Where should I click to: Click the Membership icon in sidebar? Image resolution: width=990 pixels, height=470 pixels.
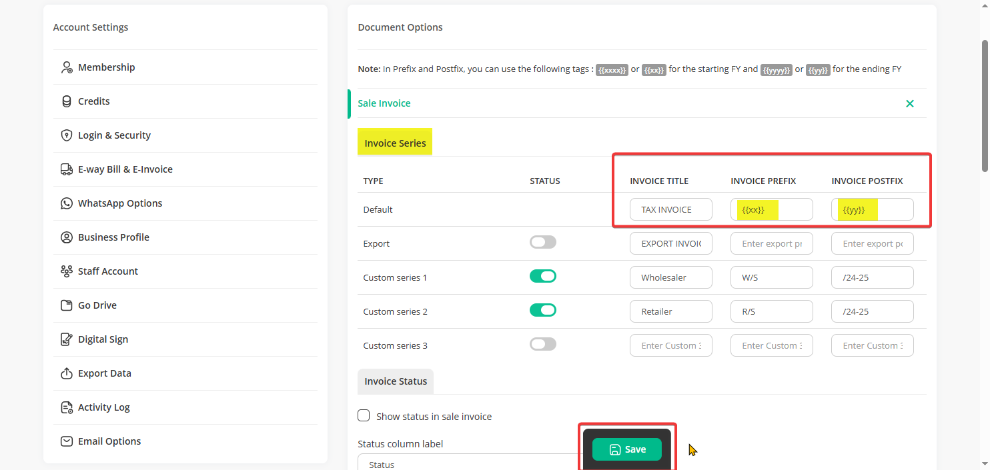[x=67, y=67]
